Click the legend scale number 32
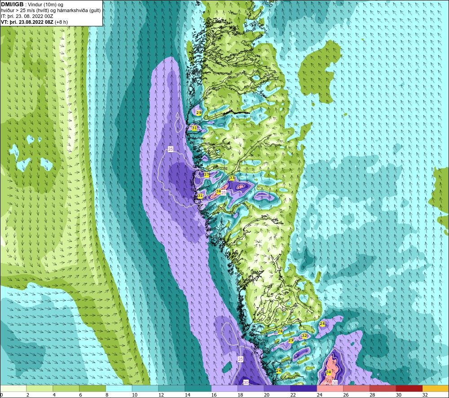Viewport: 449px width, 398px height. coord(425,395)
